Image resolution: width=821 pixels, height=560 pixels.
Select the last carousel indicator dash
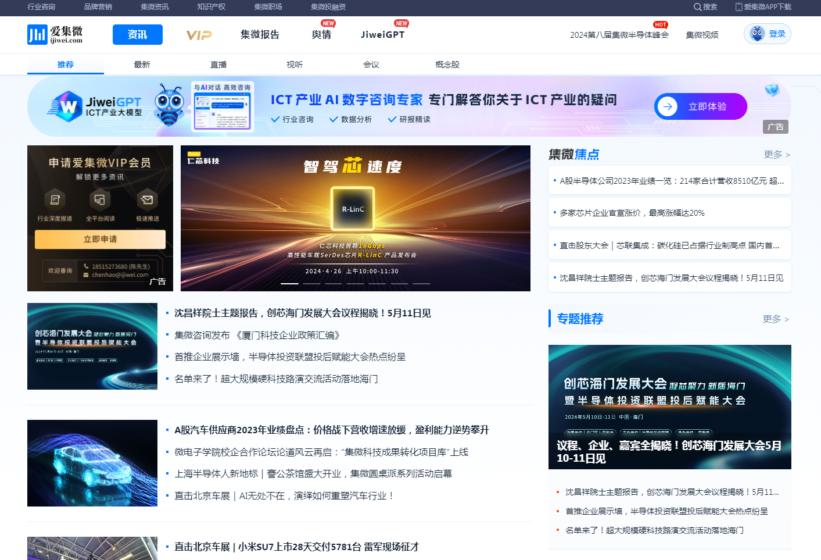pos(421,283)
